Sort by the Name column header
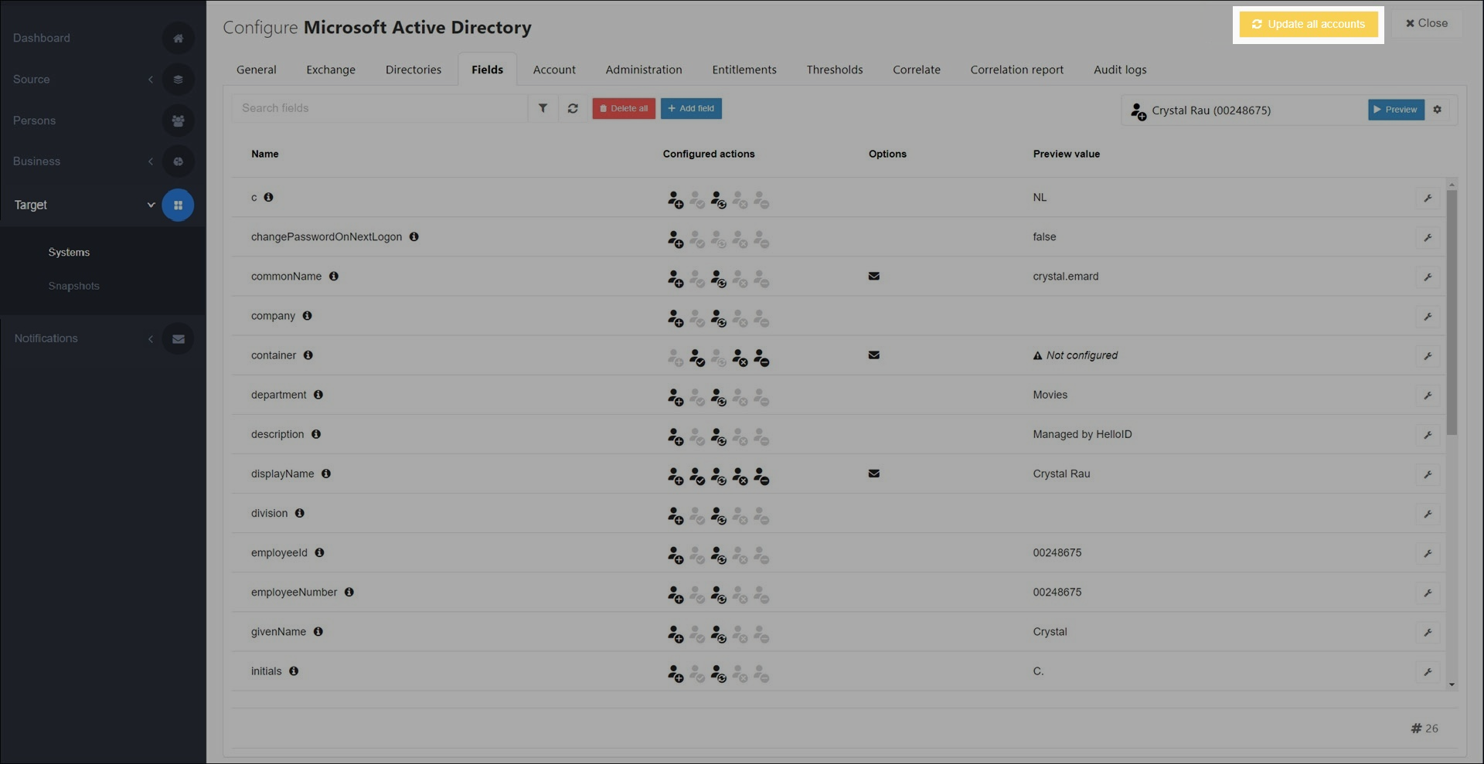 [264, 154]
